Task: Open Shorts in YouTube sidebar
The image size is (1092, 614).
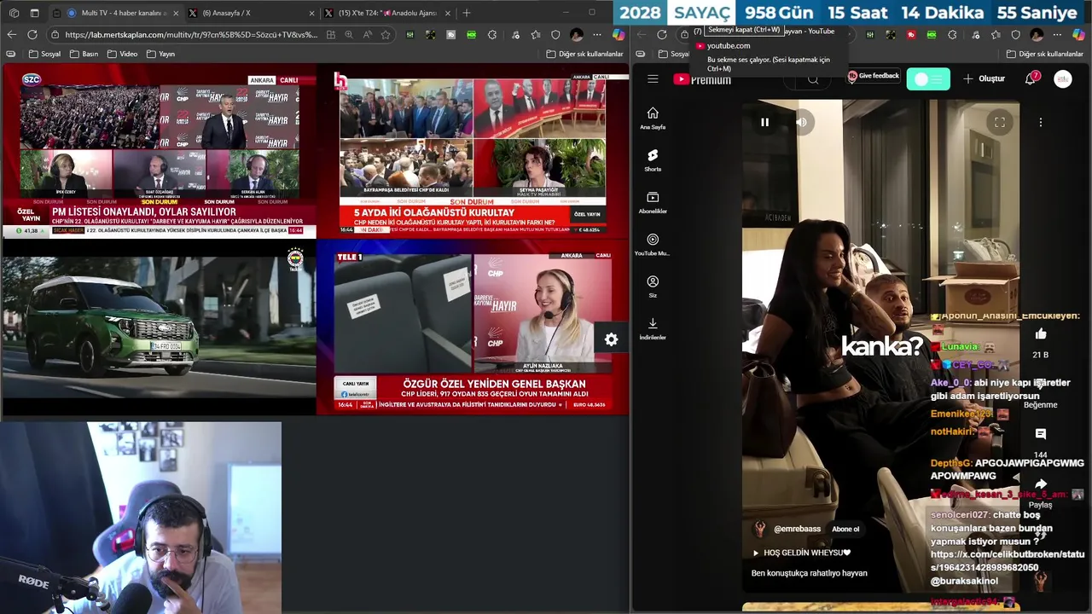Action: point(653,159)
